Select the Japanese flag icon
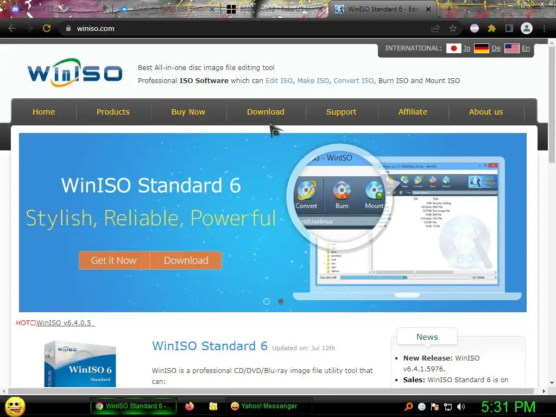The width and height of the screenshot is (556, 417). tap(453, 48)
